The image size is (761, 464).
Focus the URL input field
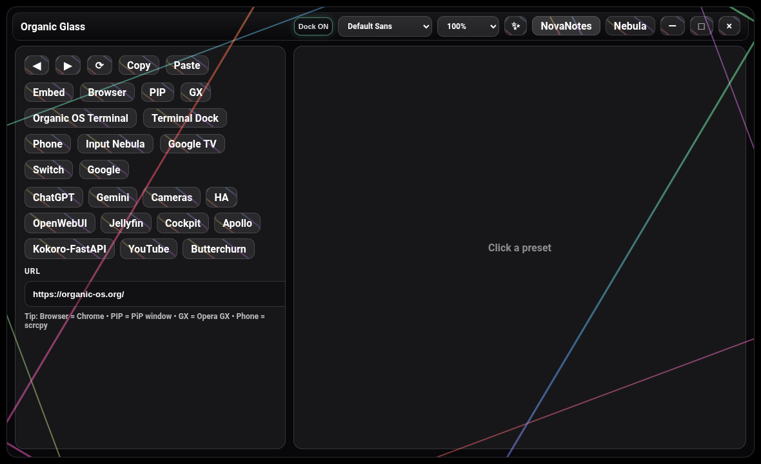pos(155,294)
